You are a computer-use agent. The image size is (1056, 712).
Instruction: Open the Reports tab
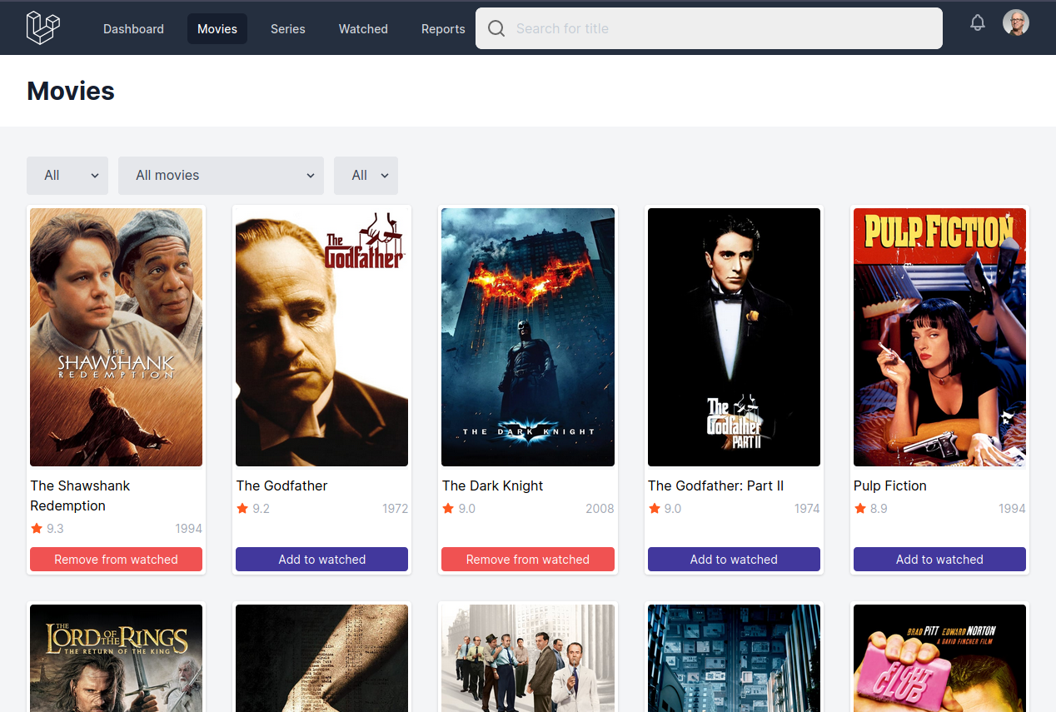click(x=443, y=28)
